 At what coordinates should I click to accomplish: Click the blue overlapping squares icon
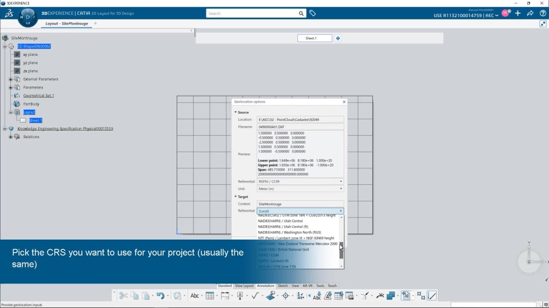tap(391, 296)
